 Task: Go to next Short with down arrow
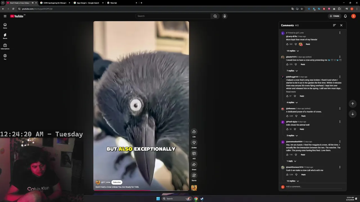[353, 114]
